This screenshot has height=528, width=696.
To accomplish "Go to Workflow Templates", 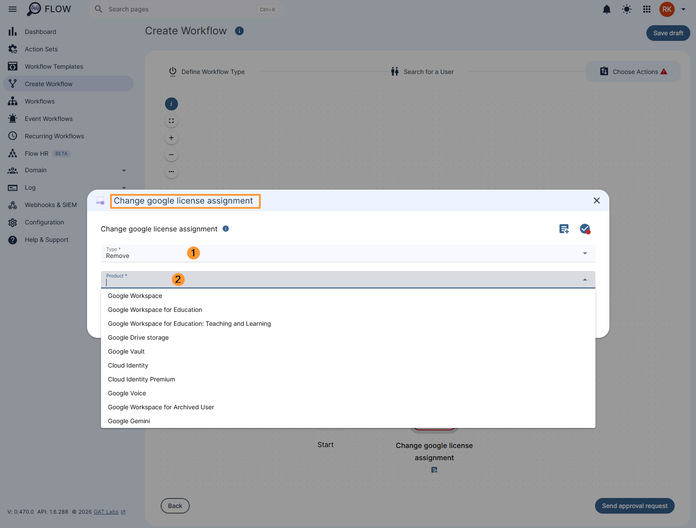I will point(68,67).
